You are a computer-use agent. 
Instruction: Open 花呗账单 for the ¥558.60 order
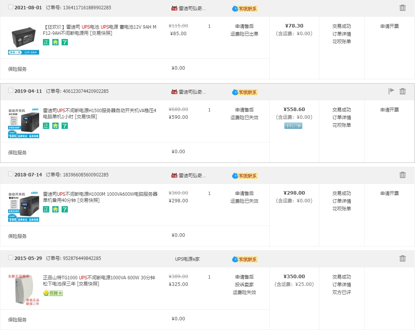tap(342, 125)
